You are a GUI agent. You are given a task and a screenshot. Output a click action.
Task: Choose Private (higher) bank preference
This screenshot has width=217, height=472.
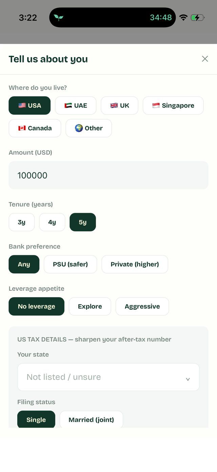coord(135,264)
